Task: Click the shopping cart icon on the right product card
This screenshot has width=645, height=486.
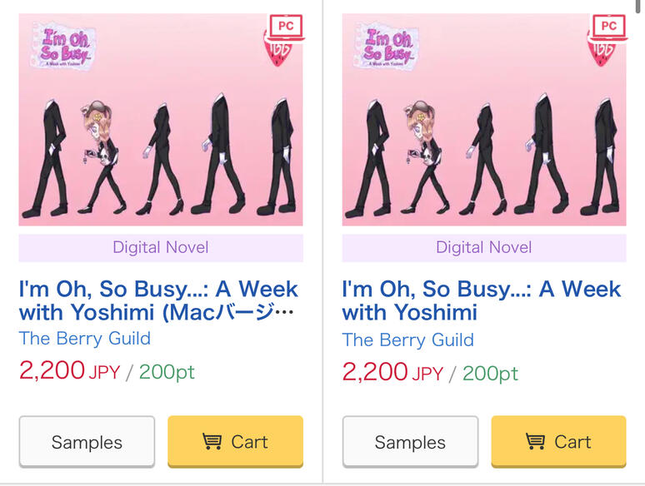Action: pyautogui.click(x=535, y=442)
